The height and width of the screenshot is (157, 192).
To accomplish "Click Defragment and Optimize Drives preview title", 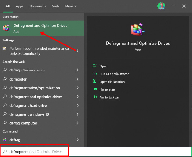I will tap(138, 43).
